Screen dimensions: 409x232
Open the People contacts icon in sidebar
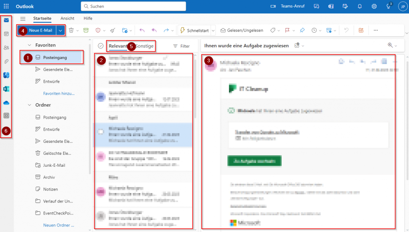pyautogui.click(x=6, y=48)
